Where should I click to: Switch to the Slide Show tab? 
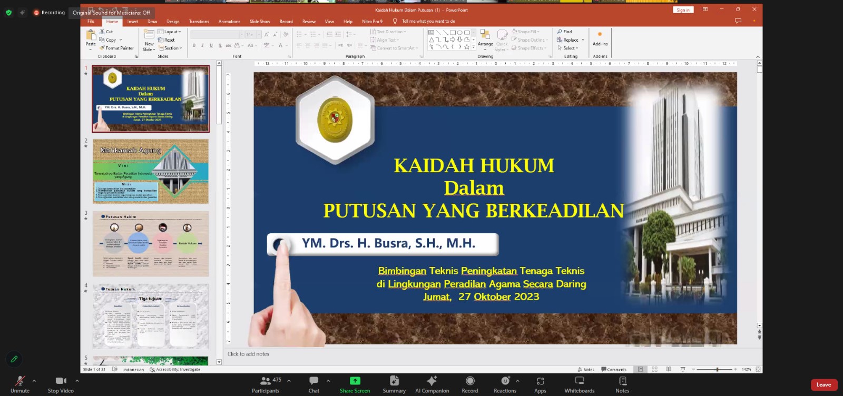[x=260, y=22]
